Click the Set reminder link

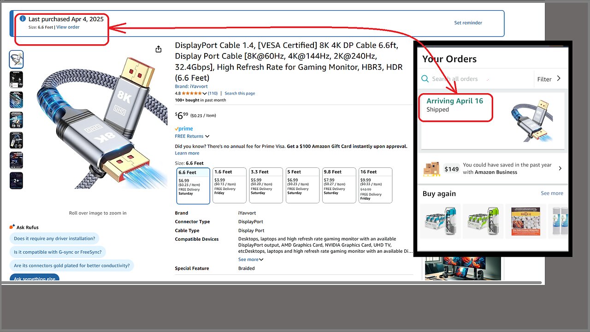(468, 23)
